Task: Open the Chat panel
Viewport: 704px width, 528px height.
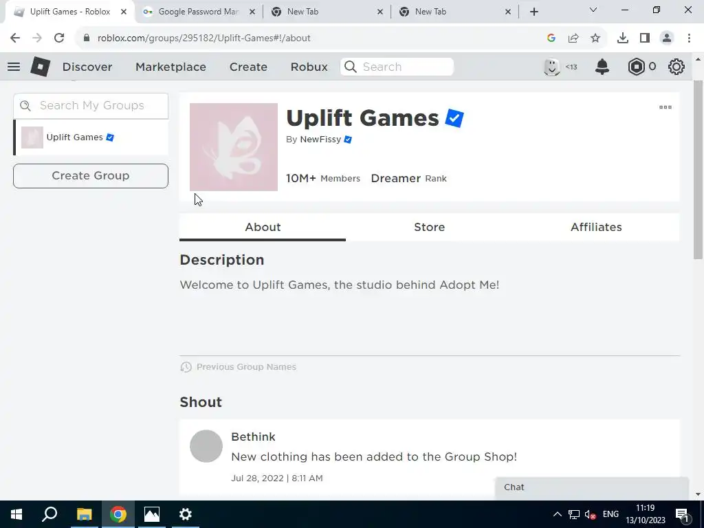Action: pos(592,487)
